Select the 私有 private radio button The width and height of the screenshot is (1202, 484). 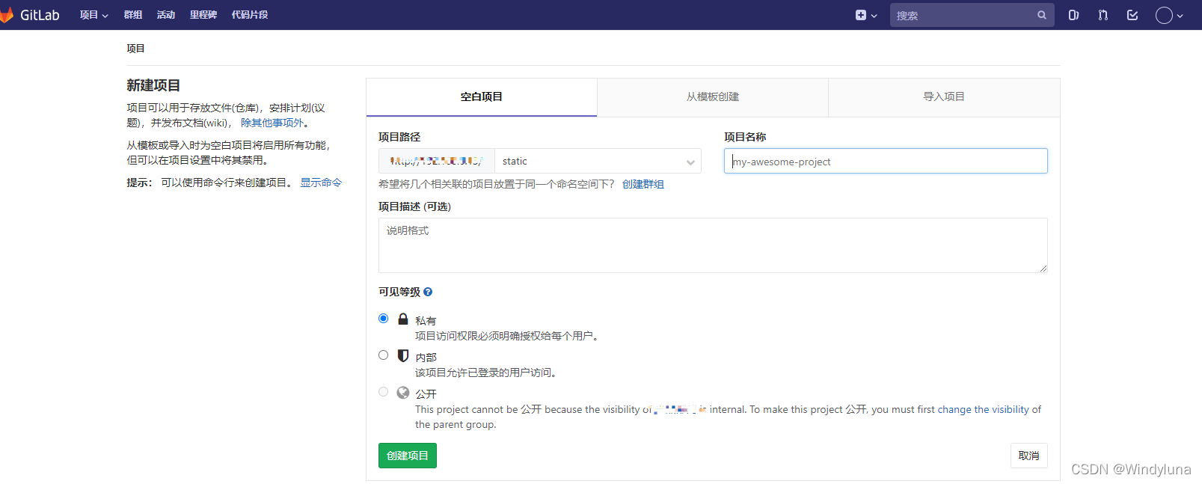(384, 319)
